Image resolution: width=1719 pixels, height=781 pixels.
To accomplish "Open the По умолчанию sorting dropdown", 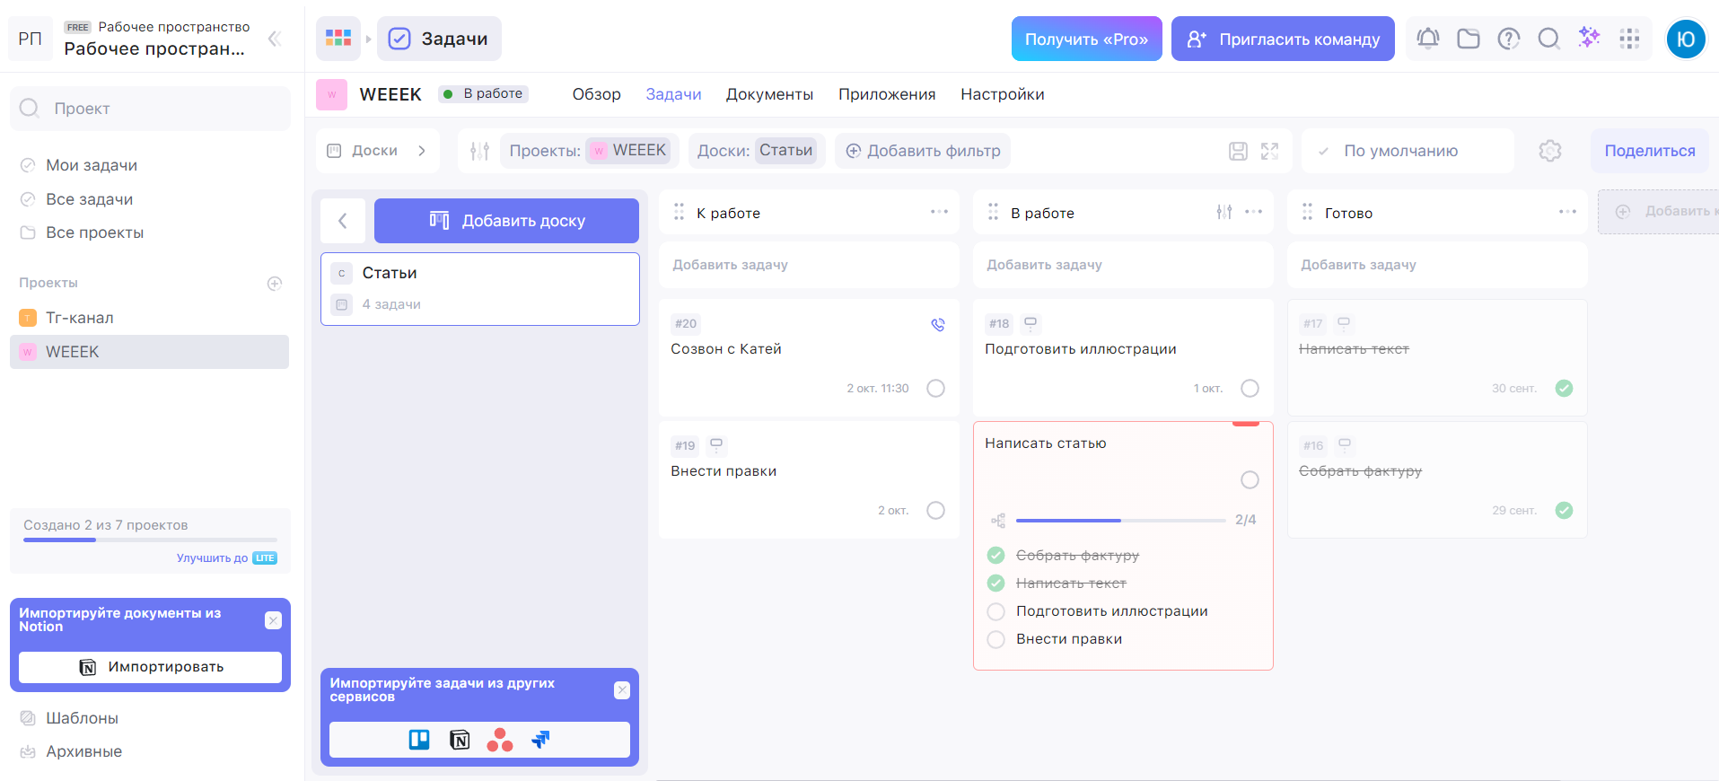I will [1408, 151].
